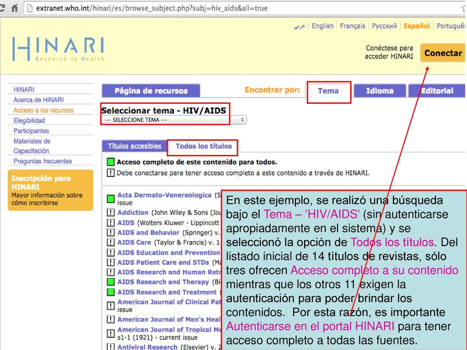Image resolution: width=467 pixels, height=350 pixels.
Task: Click exclamation icon beside American Journal of Tropical Medicine
Action: (110, 333)
